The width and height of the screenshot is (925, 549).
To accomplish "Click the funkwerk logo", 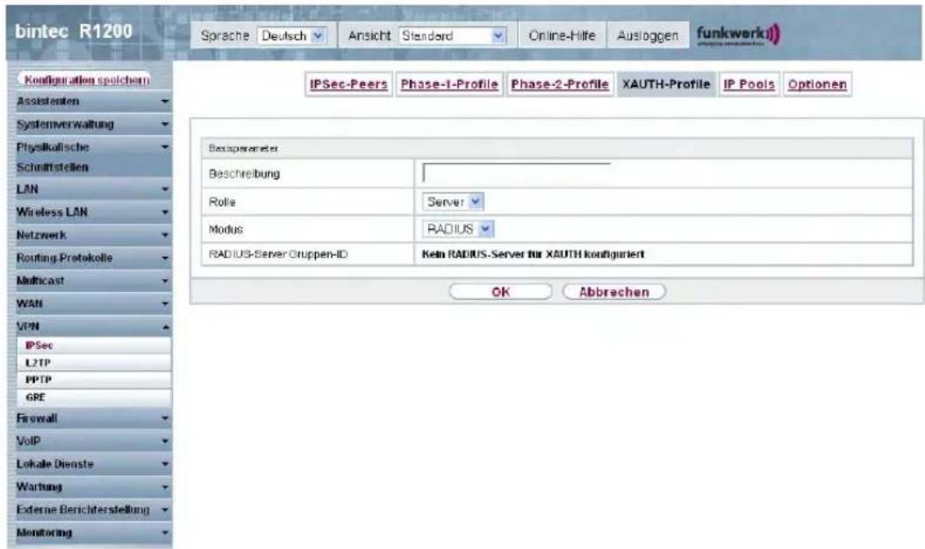I will click(738, 35).
